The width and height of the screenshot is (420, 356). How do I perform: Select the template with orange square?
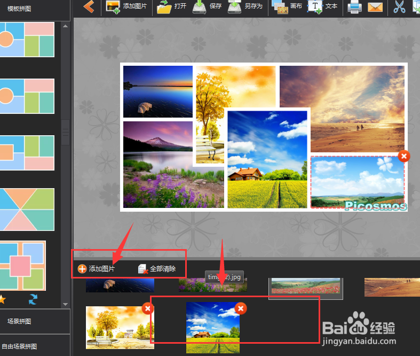pos(27,153)
